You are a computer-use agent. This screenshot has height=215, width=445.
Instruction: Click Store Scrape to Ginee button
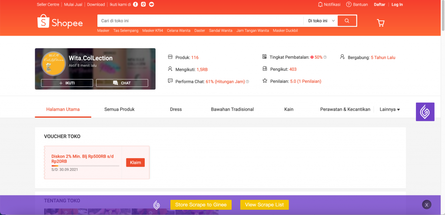(201, 205)
